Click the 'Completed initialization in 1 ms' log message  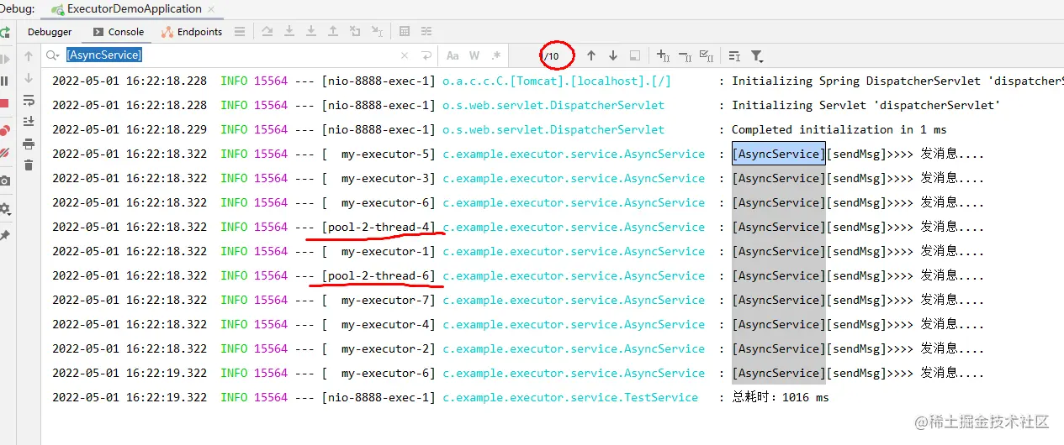[x=839, y=129]
